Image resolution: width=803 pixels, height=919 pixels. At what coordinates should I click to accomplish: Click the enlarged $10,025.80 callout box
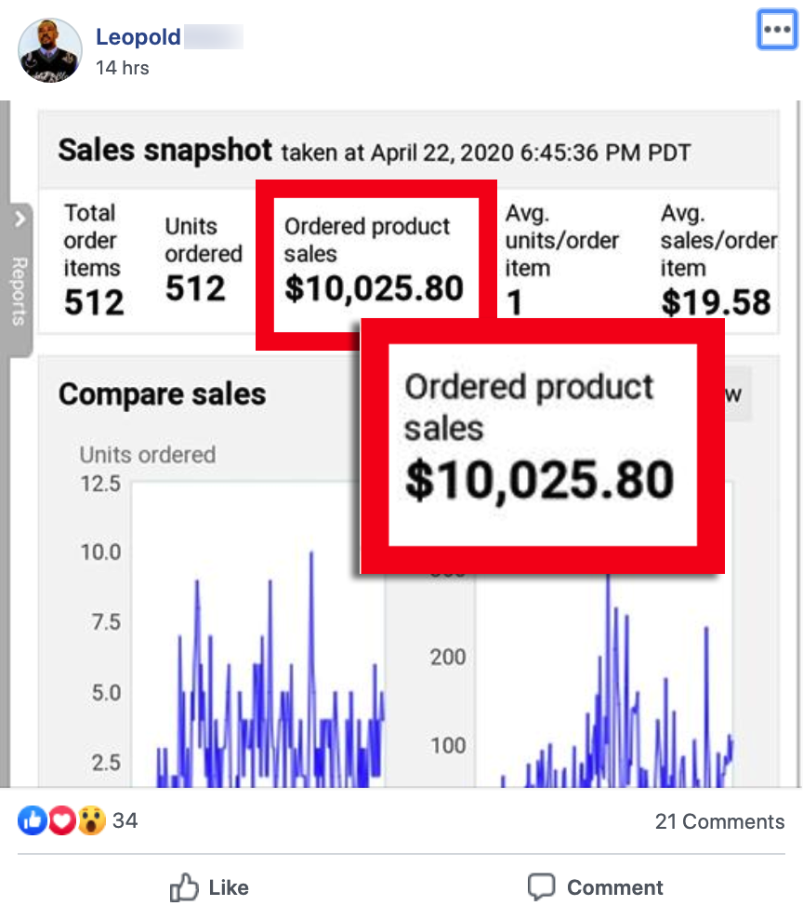(x=540, y=445)
